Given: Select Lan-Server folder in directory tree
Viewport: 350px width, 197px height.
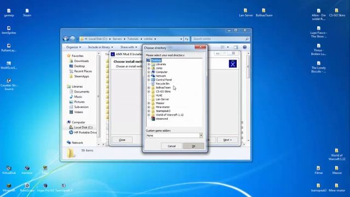Looking at the screenshot, I should [162, 99].
